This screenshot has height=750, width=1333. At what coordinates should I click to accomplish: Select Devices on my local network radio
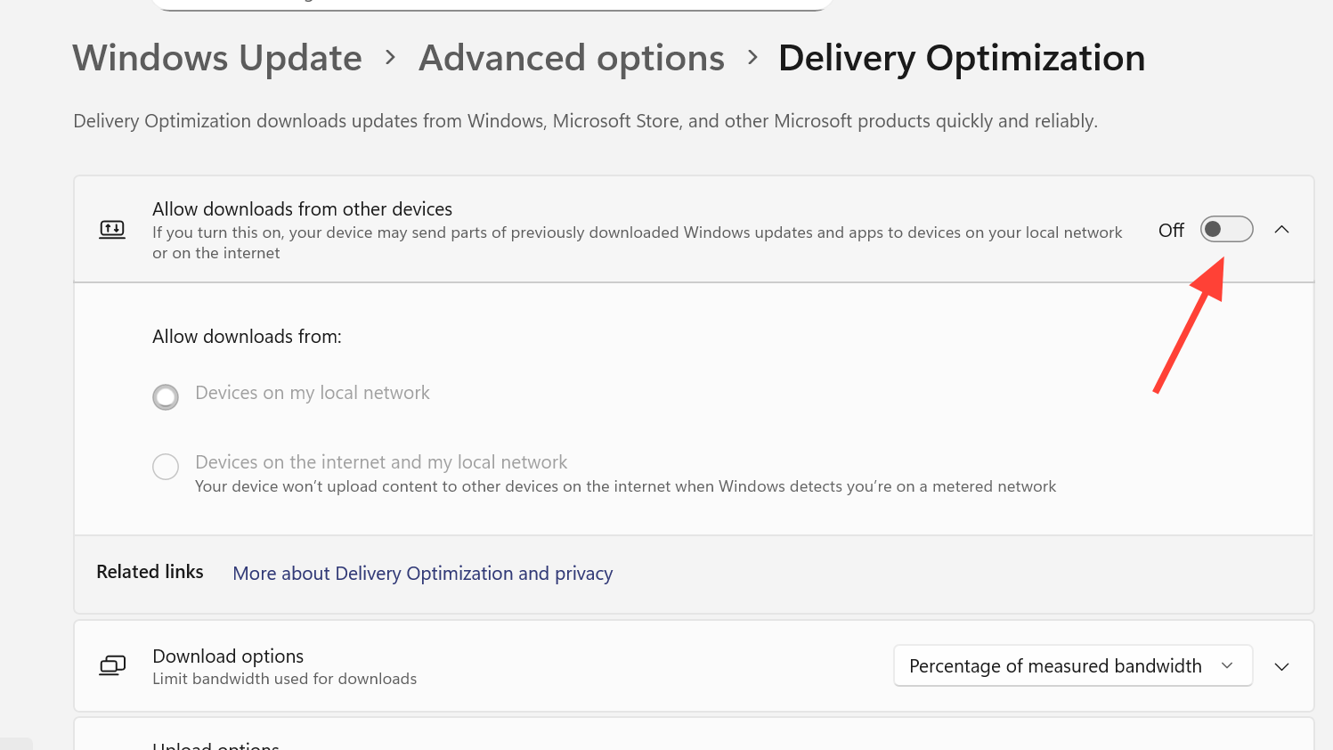(166, 396)
